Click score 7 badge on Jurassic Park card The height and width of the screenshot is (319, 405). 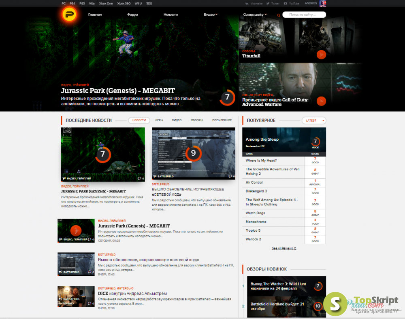103,154
